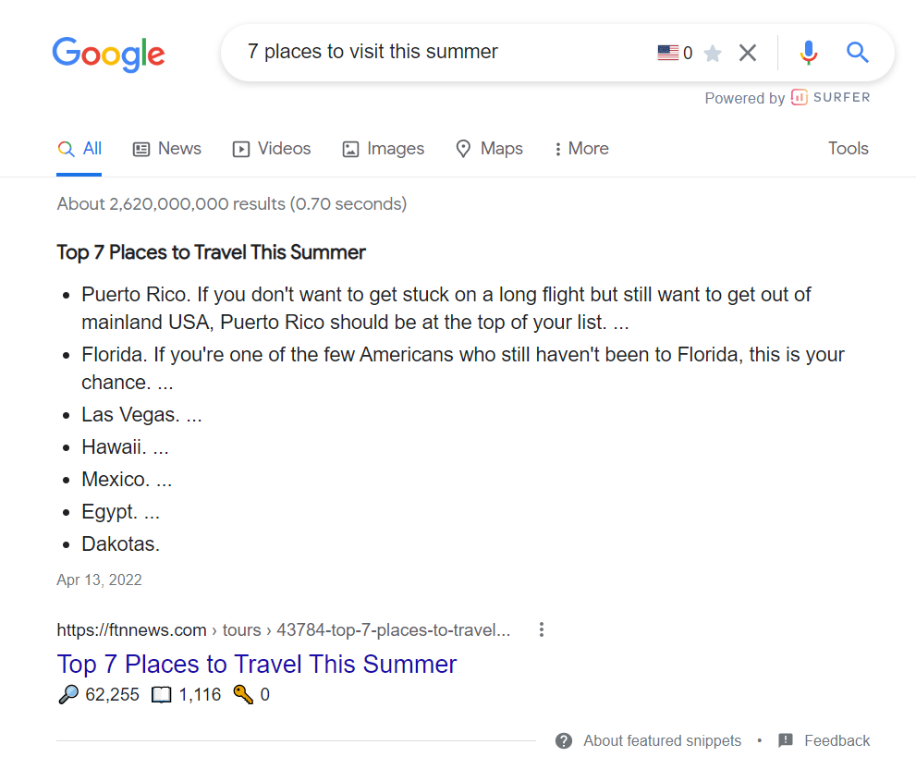Open the Top 7 Places to Travel link

tap(257, 665)
